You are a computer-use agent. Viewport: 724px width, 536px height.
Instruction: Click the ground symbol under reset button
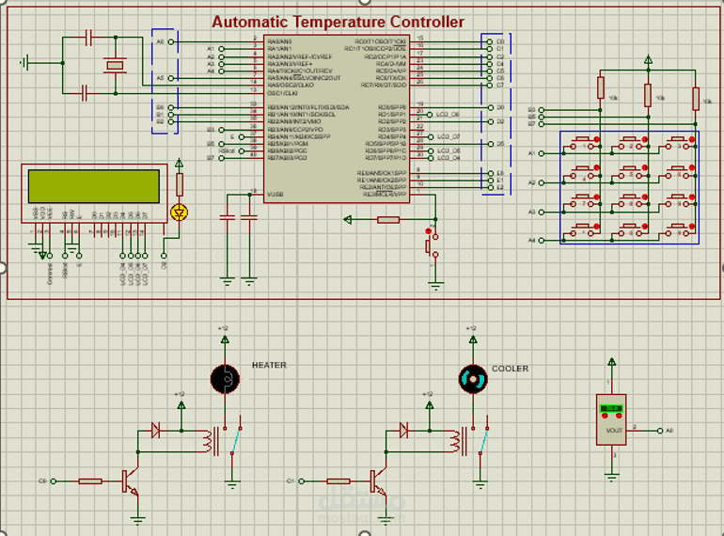(x=435, y=285)
